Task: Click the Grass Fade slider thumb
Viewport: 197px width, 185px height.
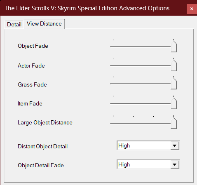Action: click(x=174, y=84)
